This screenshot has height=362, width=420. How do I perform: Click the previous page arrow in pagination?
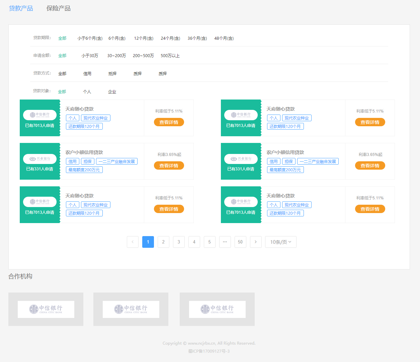[133, 242]
